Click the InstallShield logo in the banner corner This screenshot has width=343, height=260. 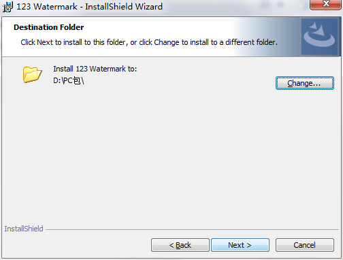click(319, 37)
